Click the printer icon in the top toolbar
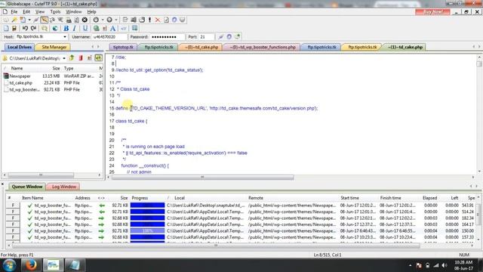This screenshot has width=483, height=272. point(69,20)
